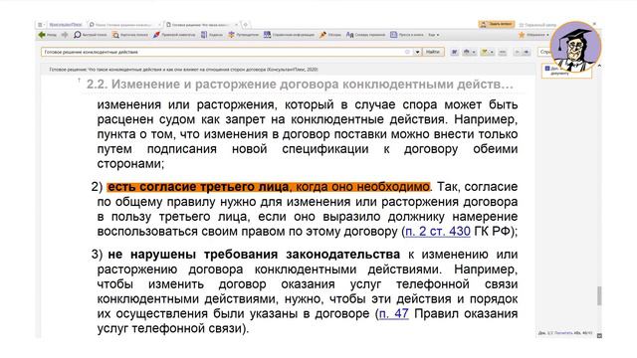
Task: Click the ellipsis icon in document toolbar
Action: pyautogui.click(x=503, y=52)
